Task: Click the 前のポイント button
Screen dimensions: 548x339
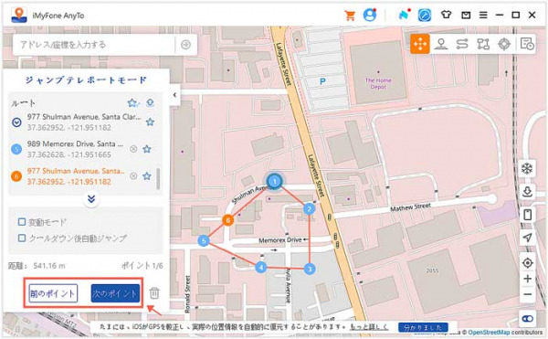Action: (53, 293)
